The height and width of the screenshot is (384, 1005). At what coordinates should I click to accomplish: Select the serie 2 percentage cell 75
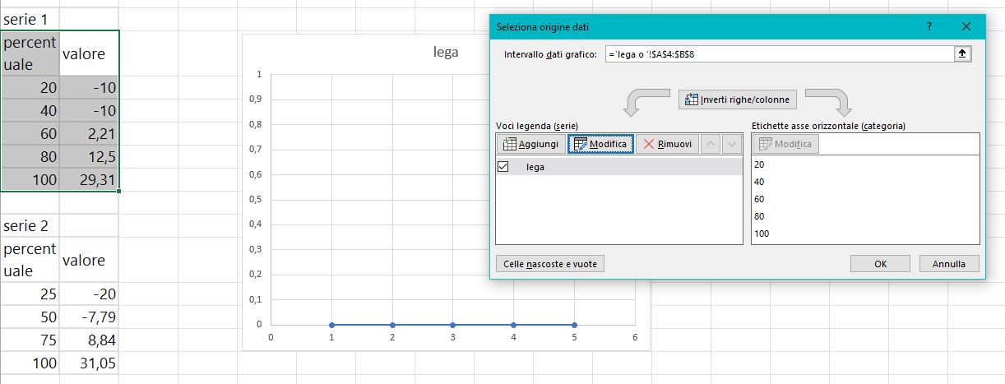pos(30,340)
